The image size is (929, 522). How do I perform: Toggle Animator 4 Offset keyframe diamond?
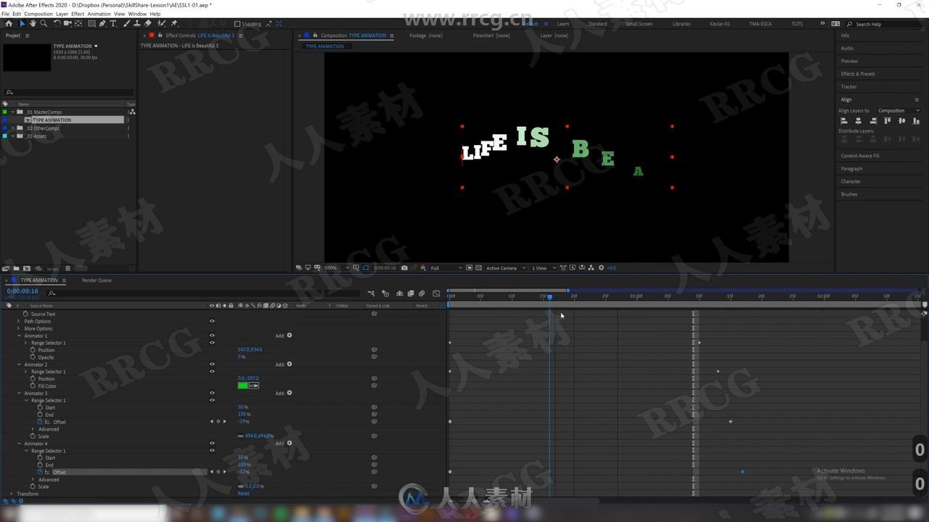click(x=218, y=472)
